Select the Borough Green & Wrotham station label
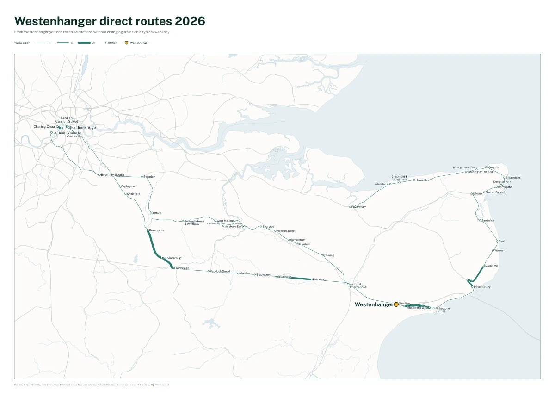The height and width of the screenshot is (397, 555). pos(194,223)
